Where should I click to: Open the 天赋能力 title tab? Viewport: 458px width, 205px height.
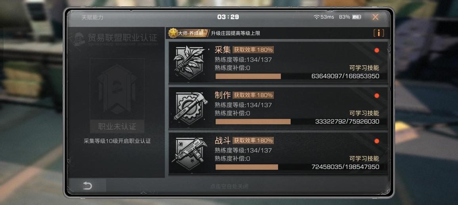coord(92,17)
